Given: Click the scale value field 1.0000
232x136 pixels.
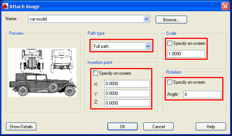Looking at the screenshot, I should click(186, 53).
